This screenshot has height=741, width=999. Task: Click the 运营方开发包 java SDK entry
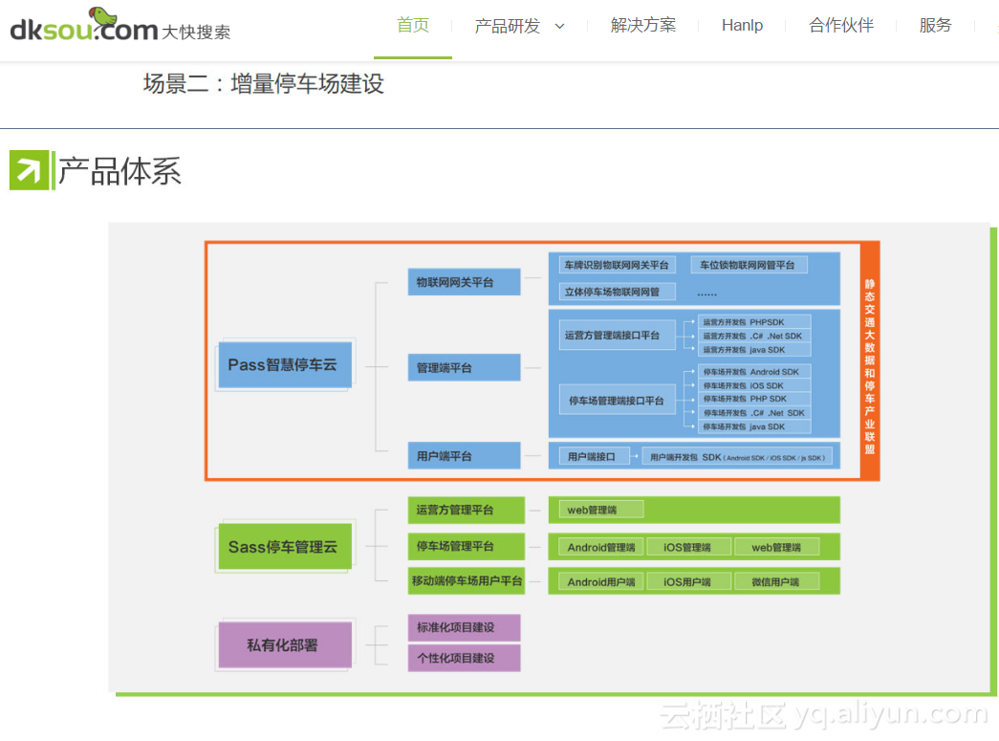coord(754,350)
